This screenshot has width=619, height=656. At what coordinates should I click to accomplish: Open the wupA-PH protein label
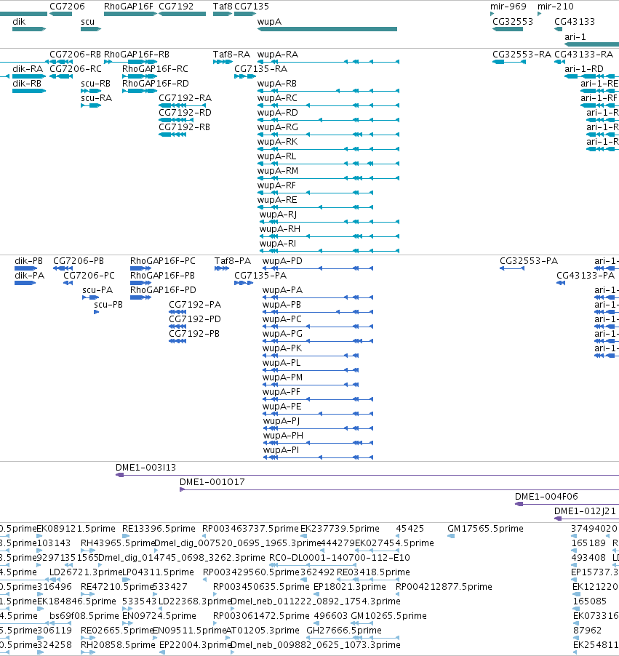pyautogui.click(x=283, y=436)
